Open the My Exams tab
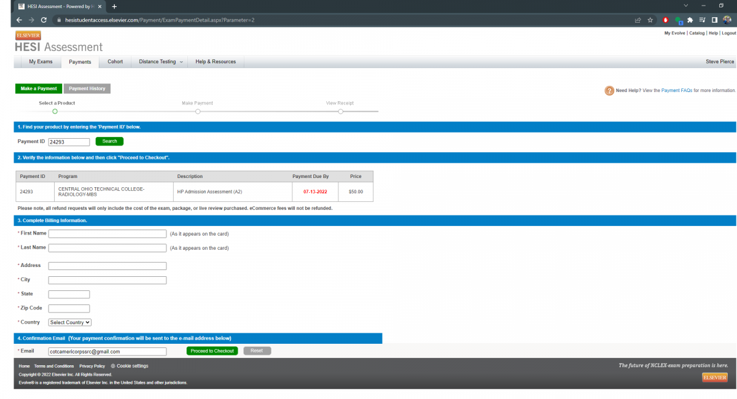This screenshot has height=399, width=737. coord(41,61)
